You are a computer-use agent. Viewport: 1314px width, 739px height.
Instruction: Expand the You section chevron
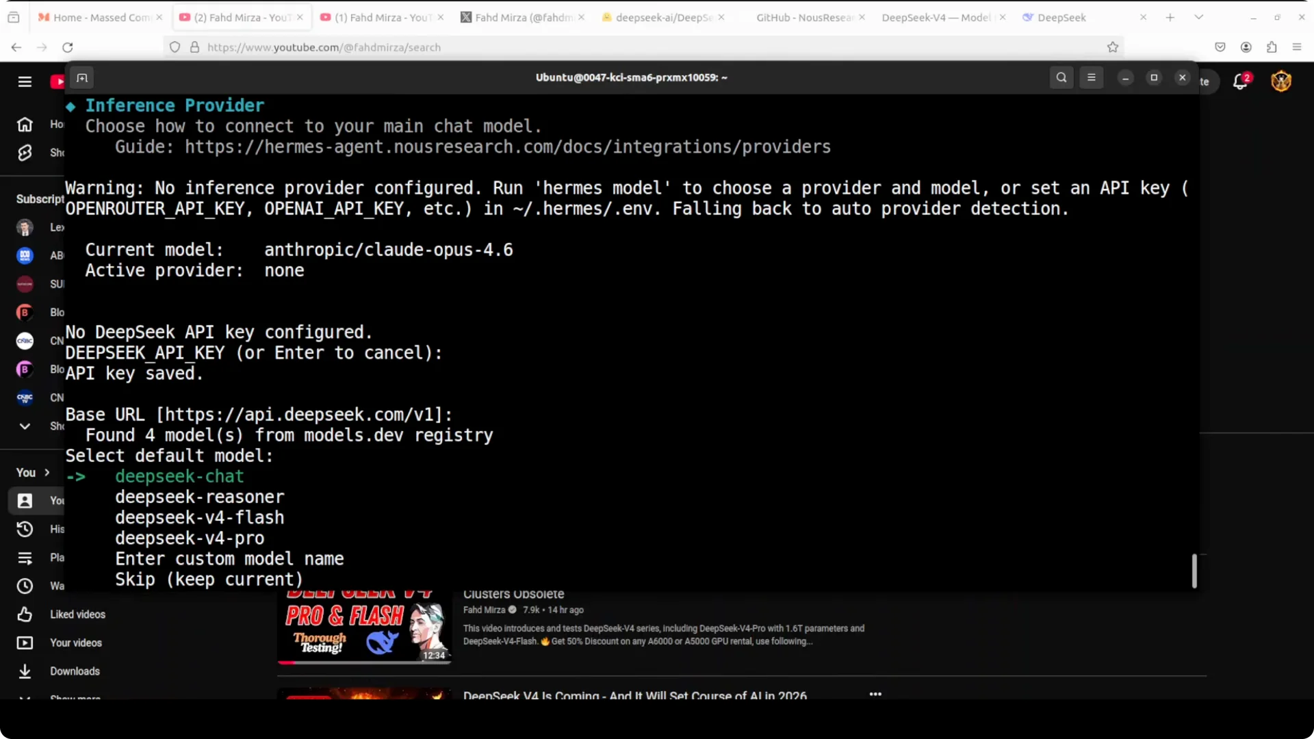47,473
